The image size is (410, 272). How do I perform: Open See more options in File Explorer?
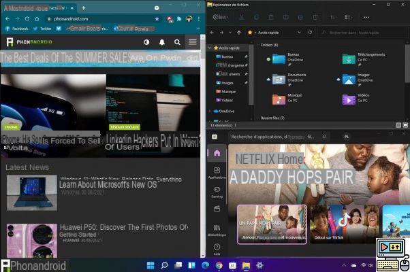click(x=366, y=17)
